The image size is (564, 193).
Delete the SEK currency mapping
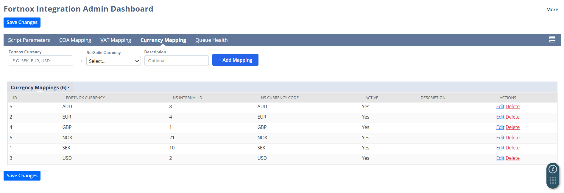point(512,148)
